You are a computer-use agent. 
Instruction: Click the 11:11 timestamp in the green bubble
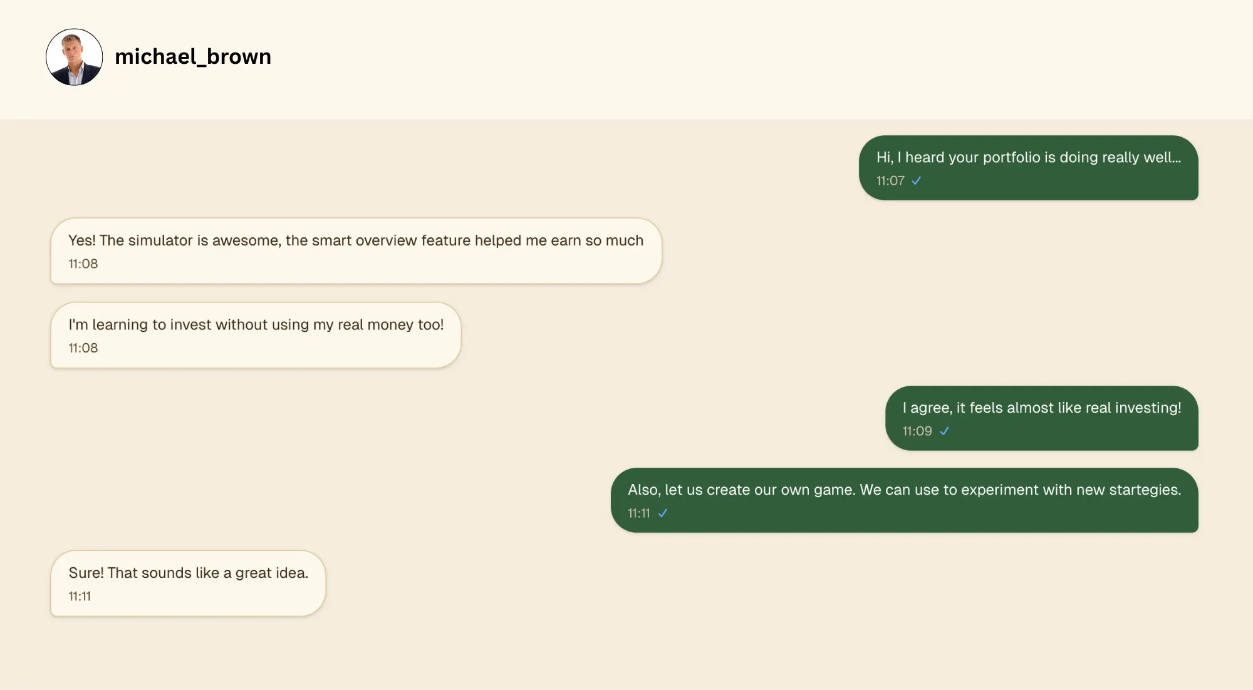point(639,513)
